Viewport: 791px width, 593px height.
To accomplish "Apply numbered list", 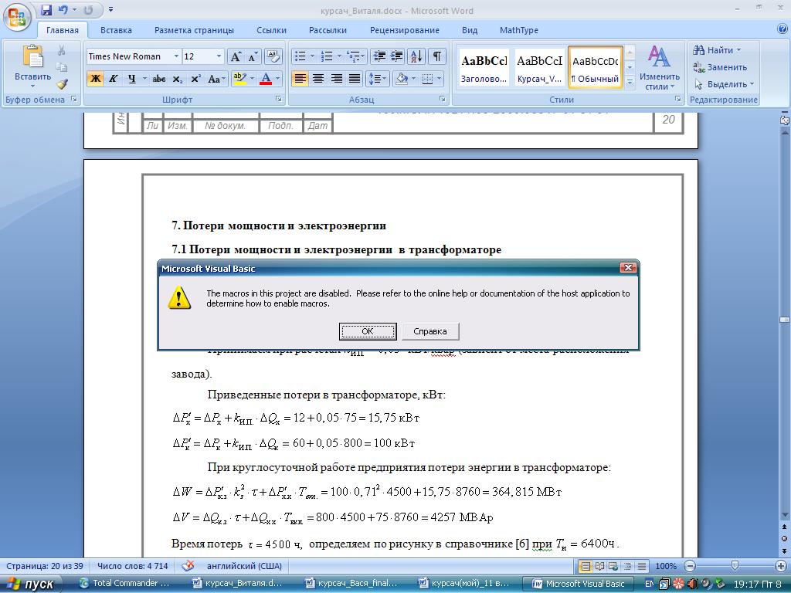I will point(327,56).
